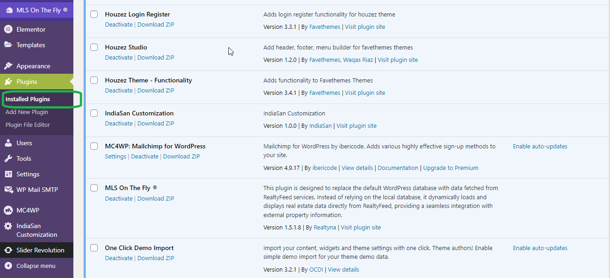Tick the Houzez Login Register checkbox
Image resolution: width=610 pixels, height=278 pixels.
click(94, 14)
